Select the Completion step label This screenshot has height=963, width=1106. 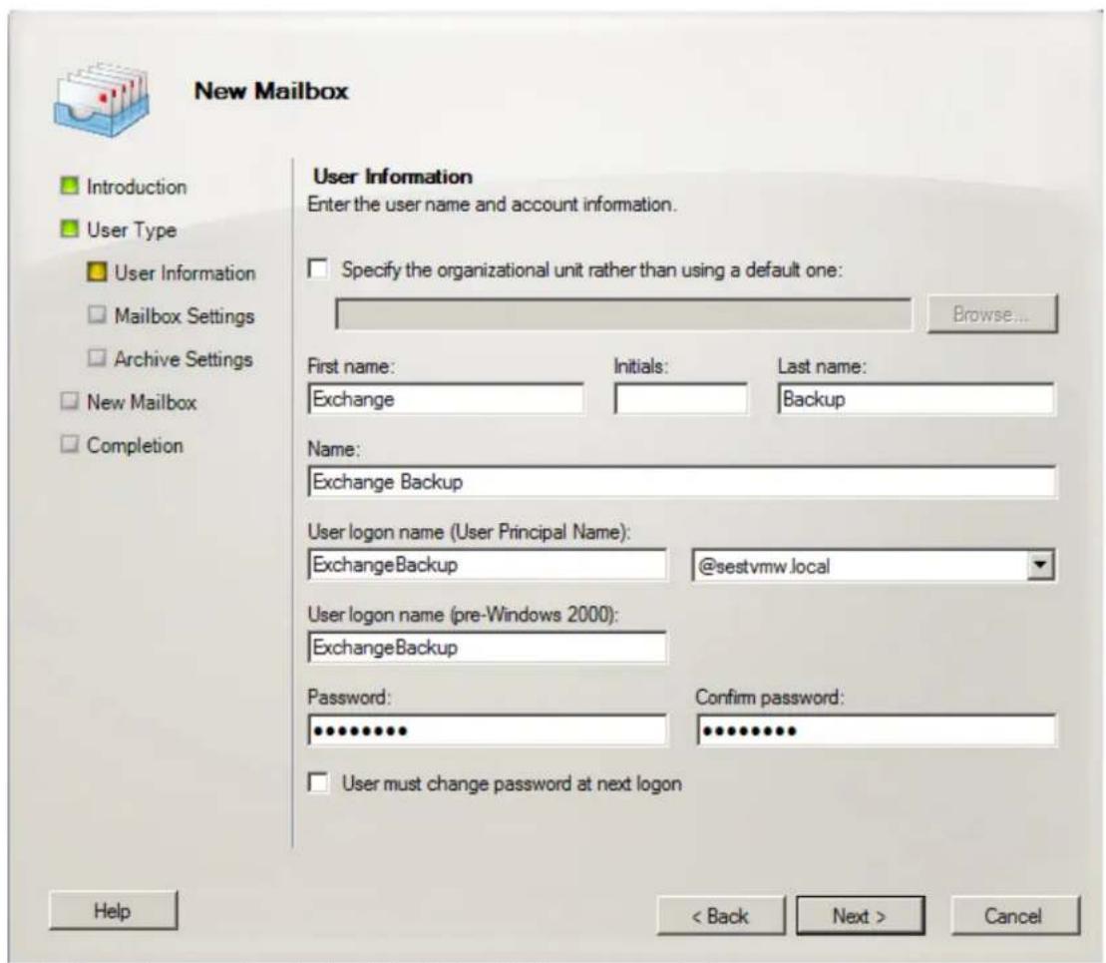point(135,445)
